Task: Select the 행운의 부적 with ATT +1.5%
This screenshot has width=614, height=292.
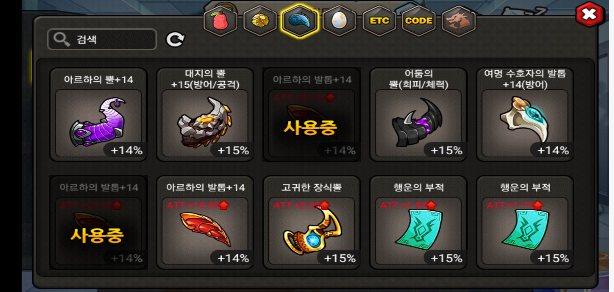Action: (418, 223)
